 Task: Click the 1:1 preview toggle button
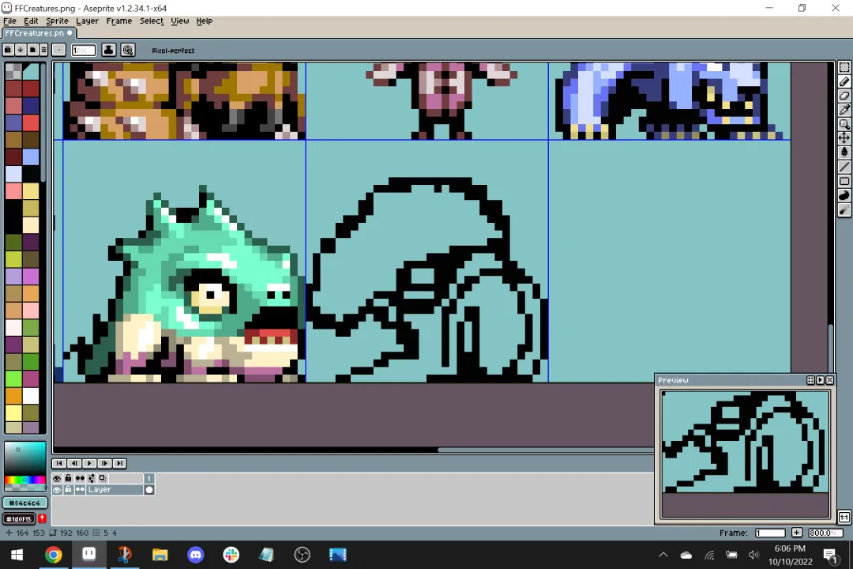coord(844,517)
